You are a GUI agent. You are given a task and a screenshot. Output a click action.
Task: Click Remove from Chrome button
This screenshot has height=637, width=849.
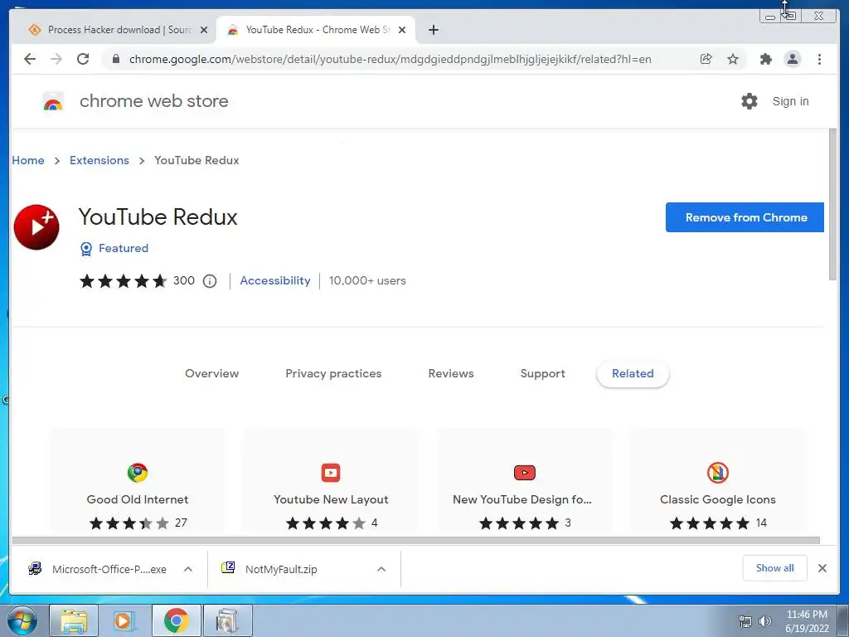click(x=745, y=217)
